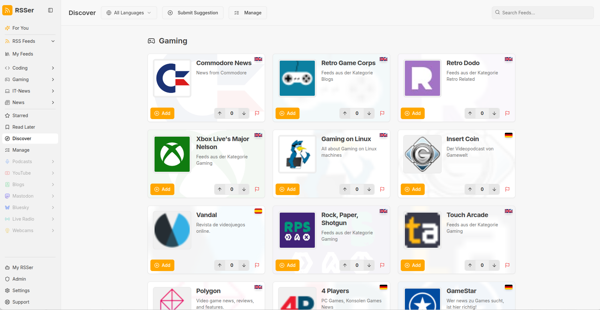
Task: Flag the Vandal feed for review
Action: (257, 265)
